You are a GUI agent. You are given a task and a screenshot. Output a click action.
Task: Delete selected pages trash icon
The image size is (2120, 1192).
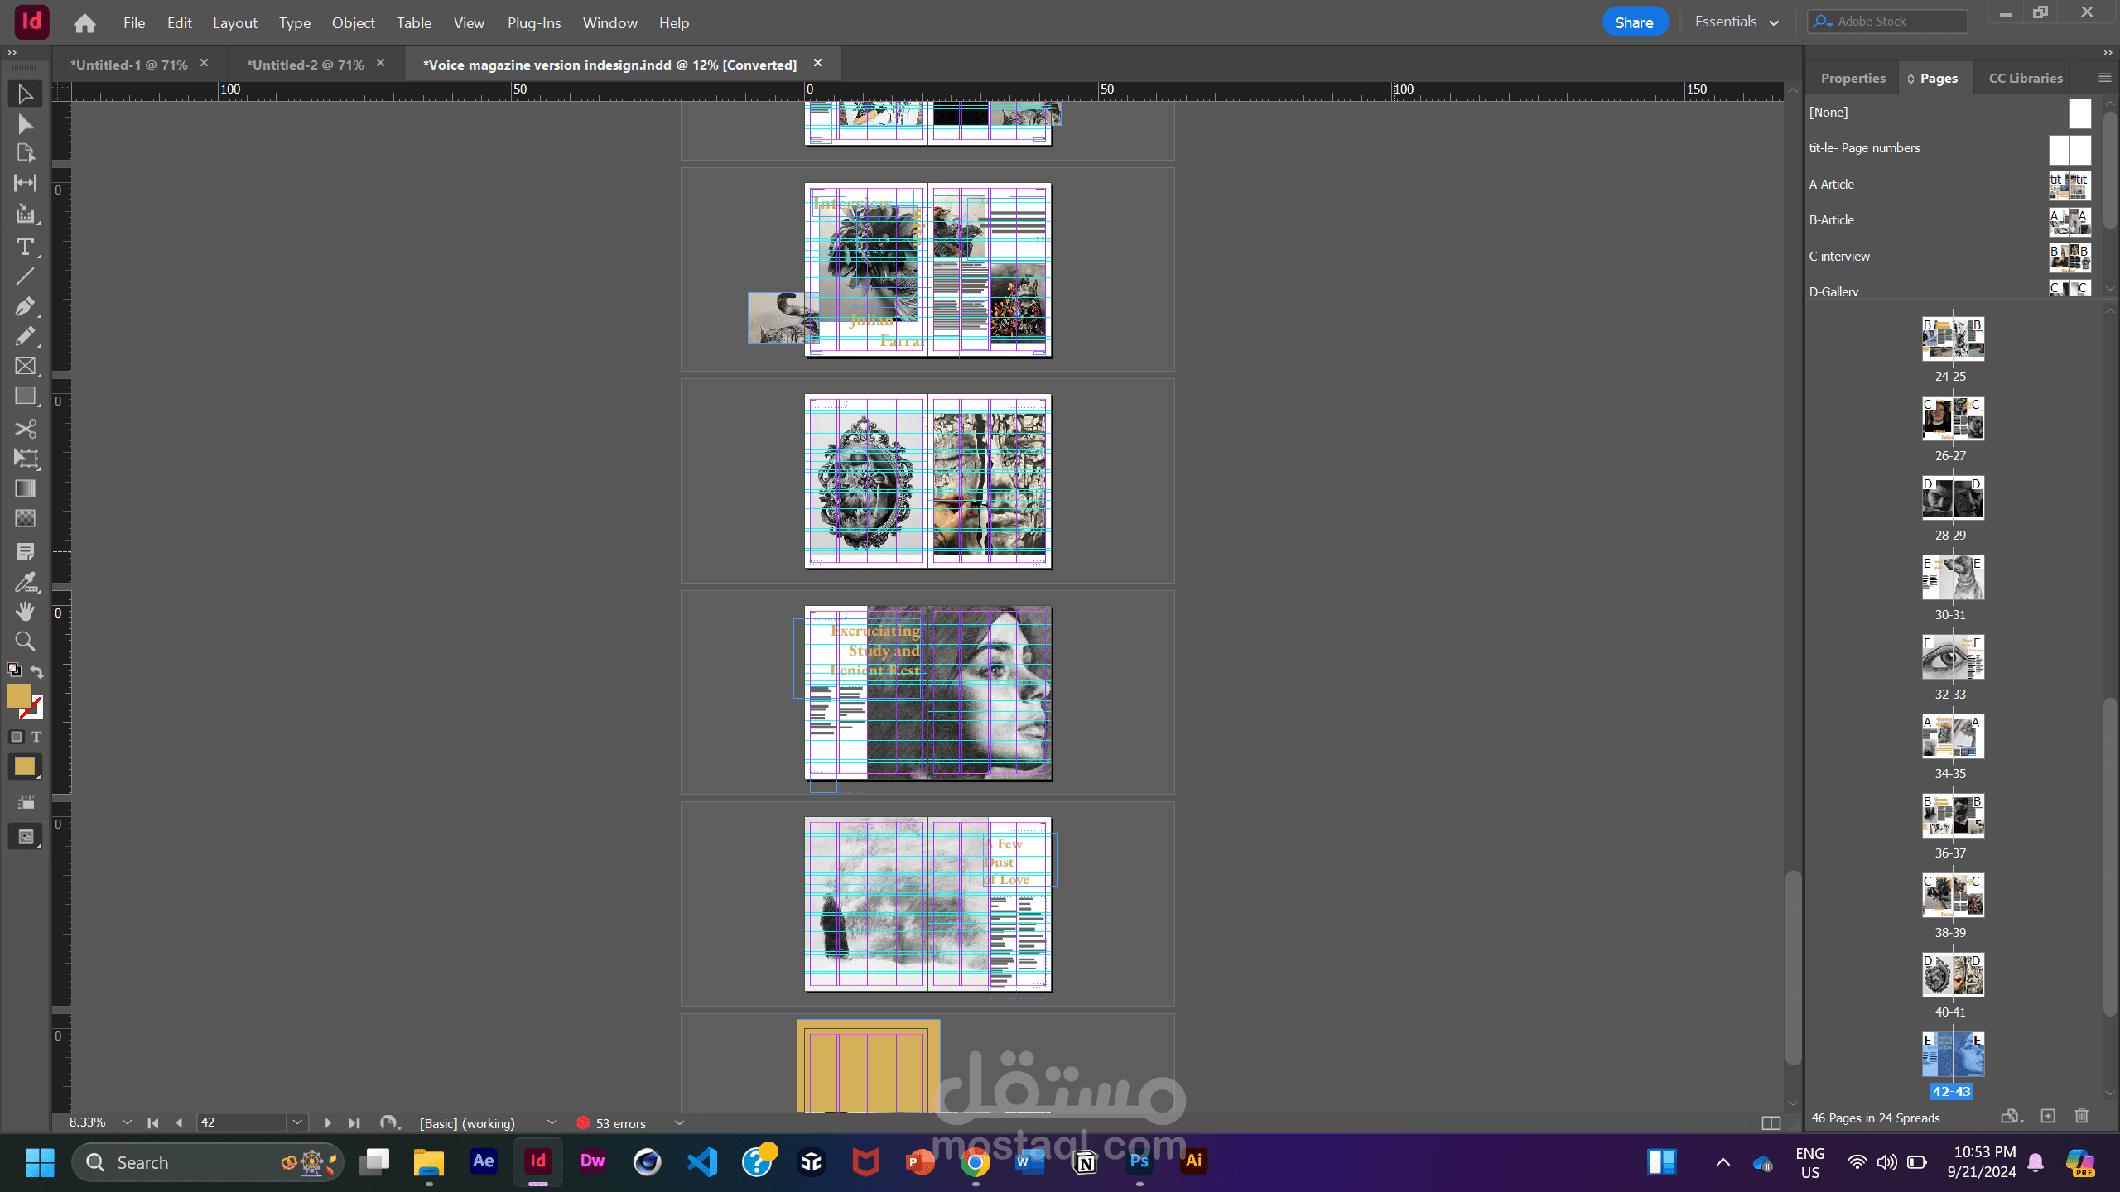tap(2082, 1116)
